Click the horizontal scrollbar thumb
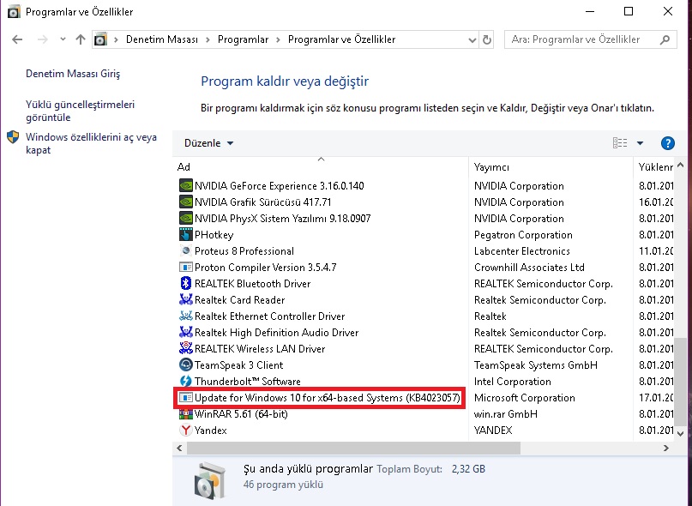The width and height of the screenshot is (692, 506). [353, 449]
